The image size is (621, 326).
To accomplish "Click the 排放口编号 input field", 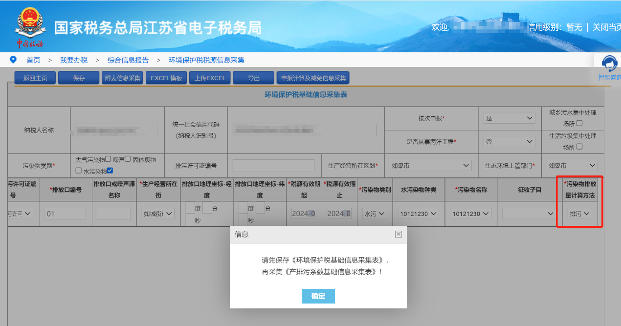I will 65,214.
